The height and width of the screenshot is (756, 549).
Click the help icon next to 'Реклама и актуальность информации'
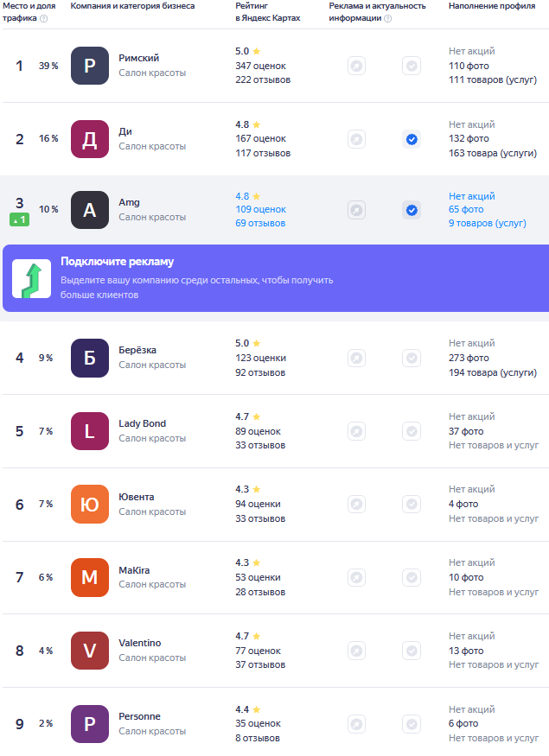pyautogui.click(x=387, y=18)
